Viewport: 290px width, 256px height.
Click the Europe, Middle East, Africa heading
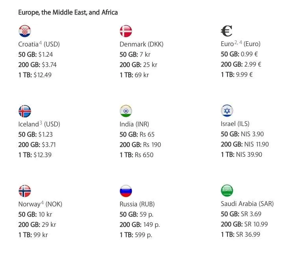(x=68, y=12)
